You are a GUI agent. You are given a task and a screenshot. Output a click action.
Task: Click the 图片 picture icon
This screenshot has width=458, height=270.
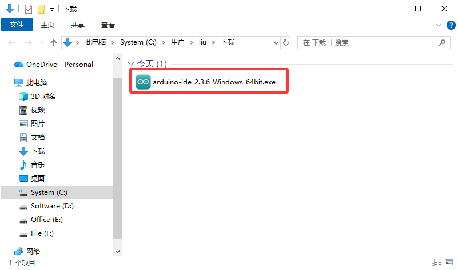click(23, 124)
